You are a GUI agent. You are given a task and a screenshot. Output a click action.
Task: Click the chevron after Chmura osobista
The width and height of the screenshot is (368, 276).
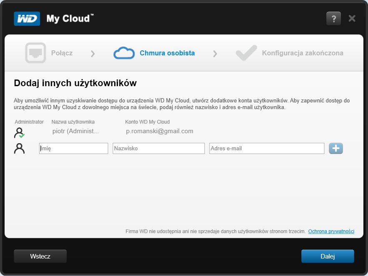click(215, 54)
